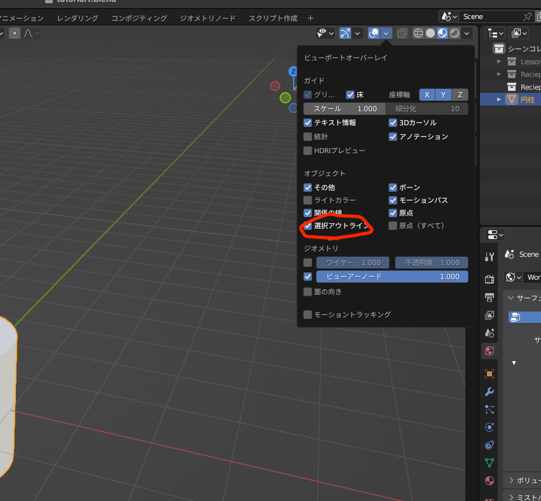541x501 pixels.
Task: Toggle the Y axis button
Action: (443, 95)
